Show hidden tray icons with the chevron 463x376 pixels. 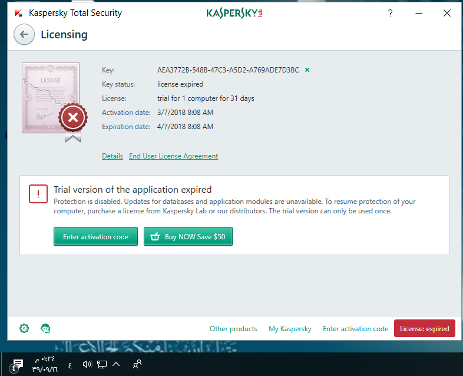point(116,364)
